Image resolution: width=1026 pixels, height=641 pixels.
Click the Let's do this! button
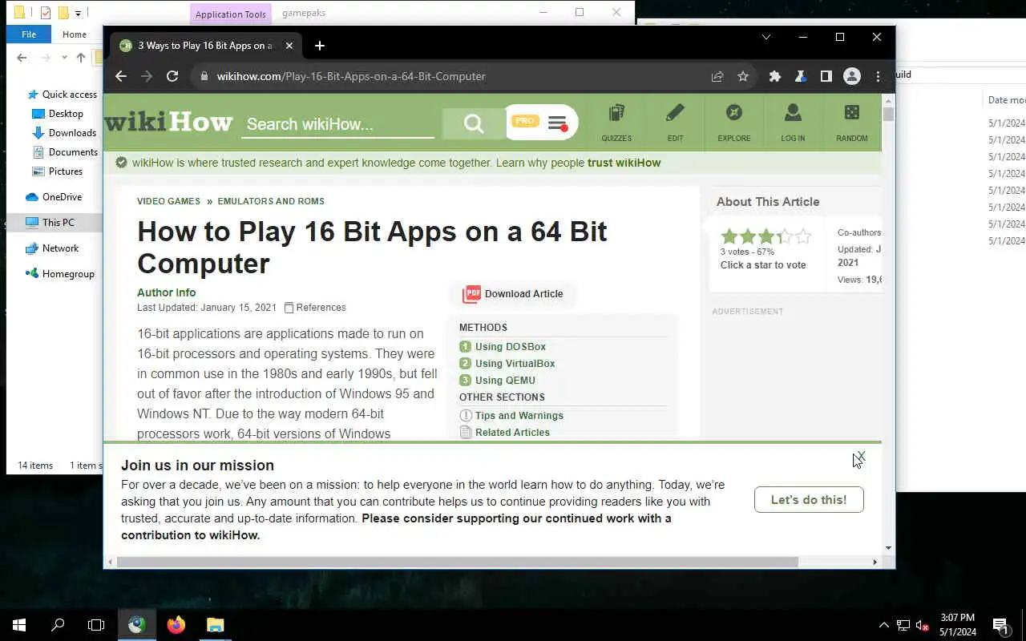tap(809, 499)
